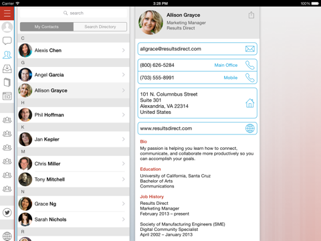Image resolution: width=321 pixels, height=241 pixels.
Task: Select the Chris Miller name
Action: point(47,163)
